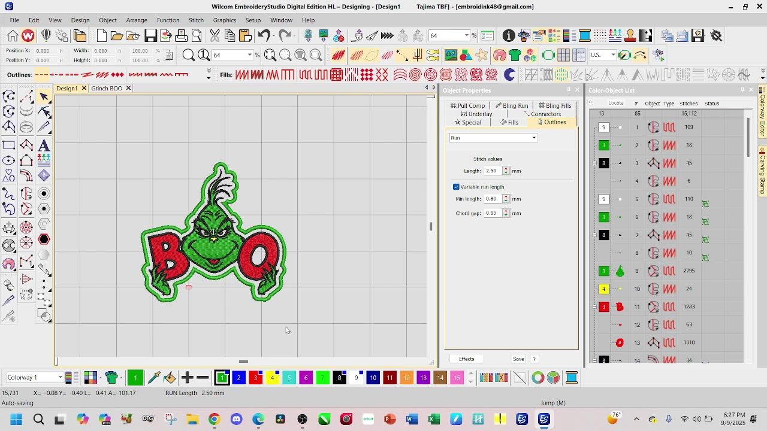Viewport: 767px width, 431px height.
Task: Open the Graphics menu
Action: point(225,20)
